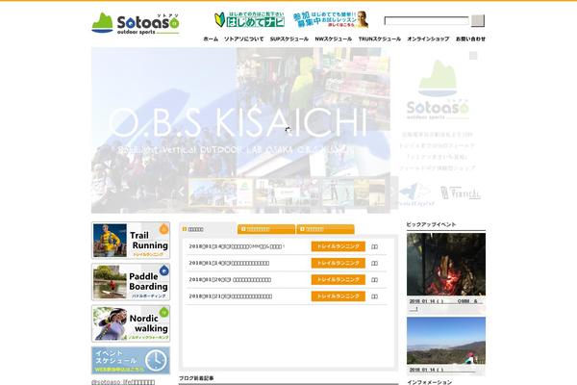Click トレイルランニング tag in 2018.01.20 row

coord(339,280)
